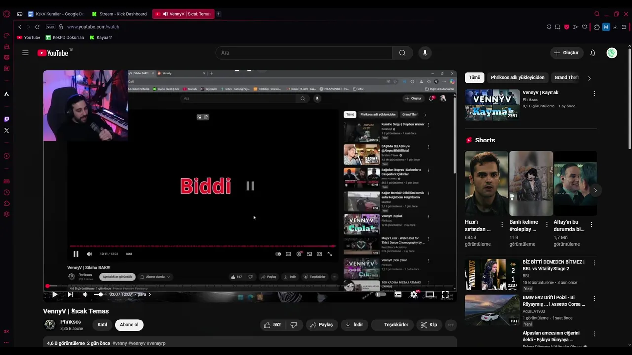Click the Oluştur create button

coord(567,53)
